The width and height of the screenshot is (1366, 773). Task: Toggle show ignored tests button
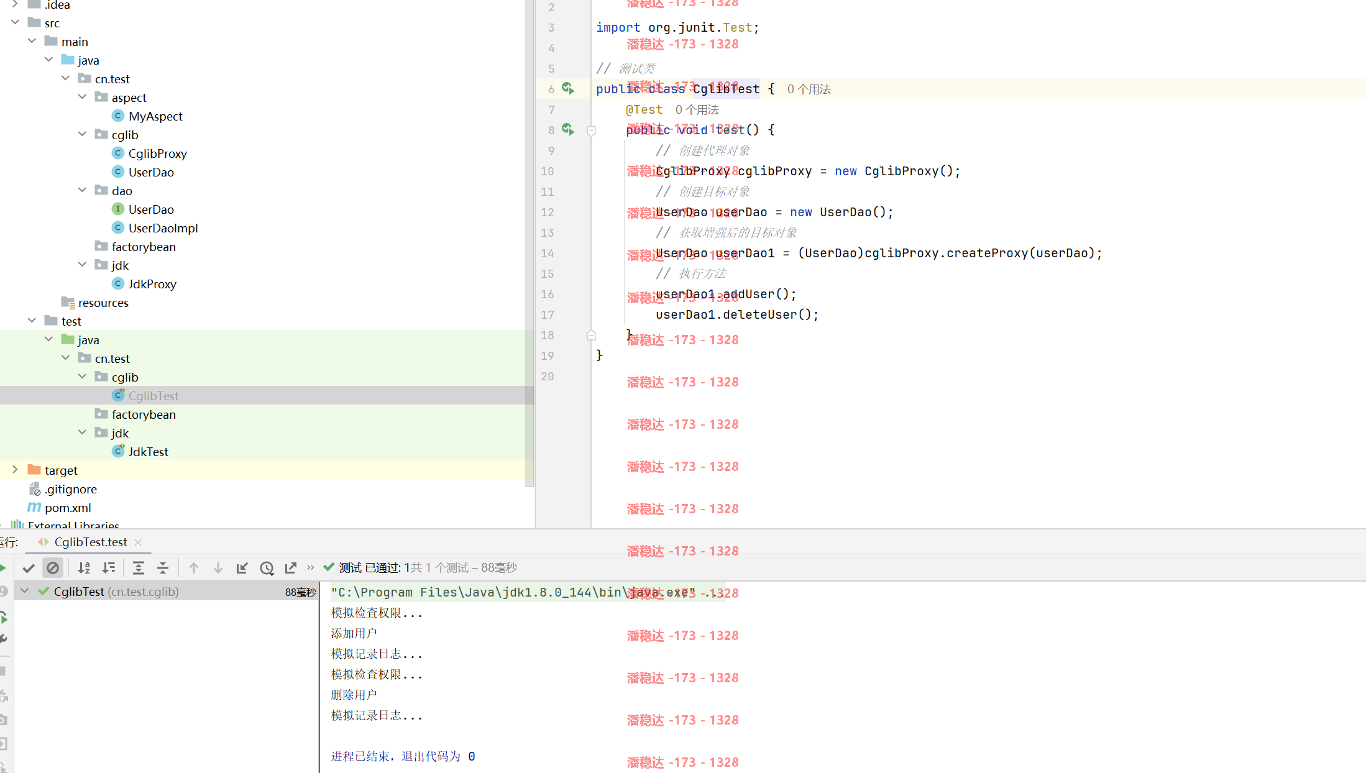[53, 568]
